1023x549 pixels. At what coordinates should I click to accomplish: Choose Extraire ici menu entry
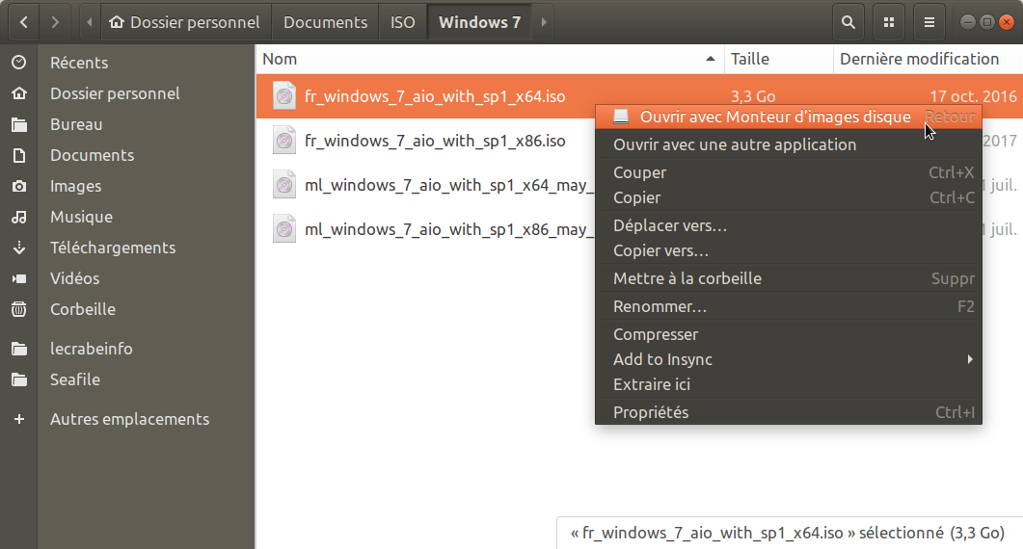tap(788, 384)
